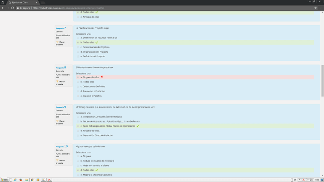Click the flag icon under Pregunta 10

point(57,161)
